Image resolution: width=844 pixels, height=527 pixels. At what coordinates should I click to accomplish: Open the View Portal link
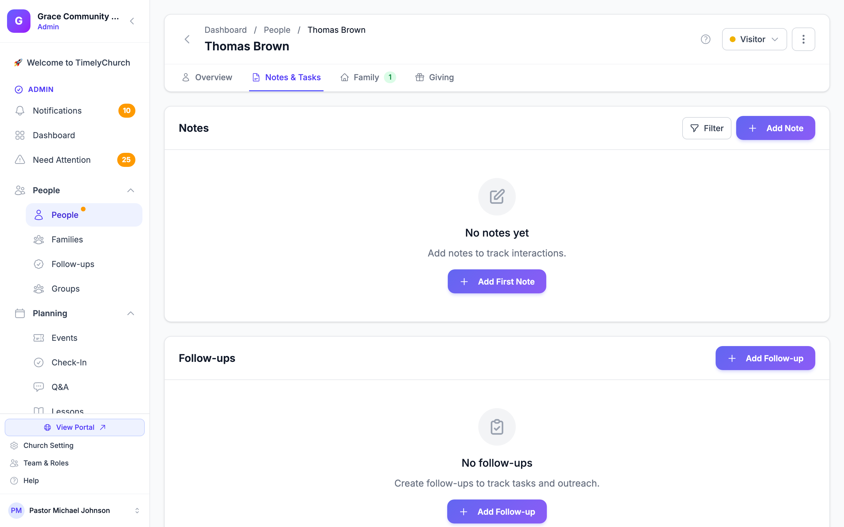pyautogui.click(x=75, y=427)
